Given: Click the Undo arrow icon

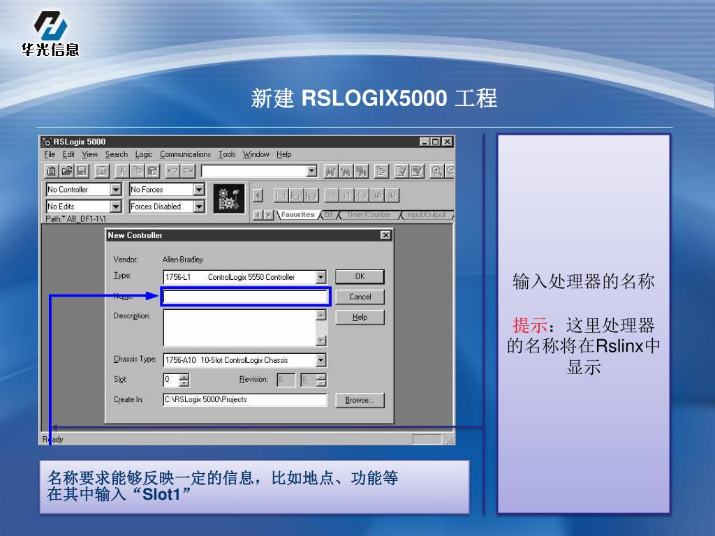Looking at the screenshot, I should pyautogui.click(x=172, y=171).
